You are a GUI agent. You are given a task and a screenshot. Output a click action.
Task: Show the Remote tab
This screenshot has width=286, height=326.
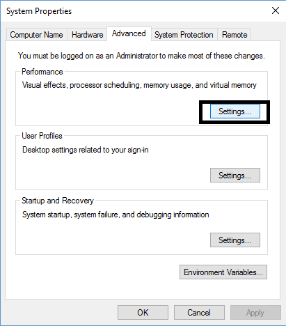(235, 35)
